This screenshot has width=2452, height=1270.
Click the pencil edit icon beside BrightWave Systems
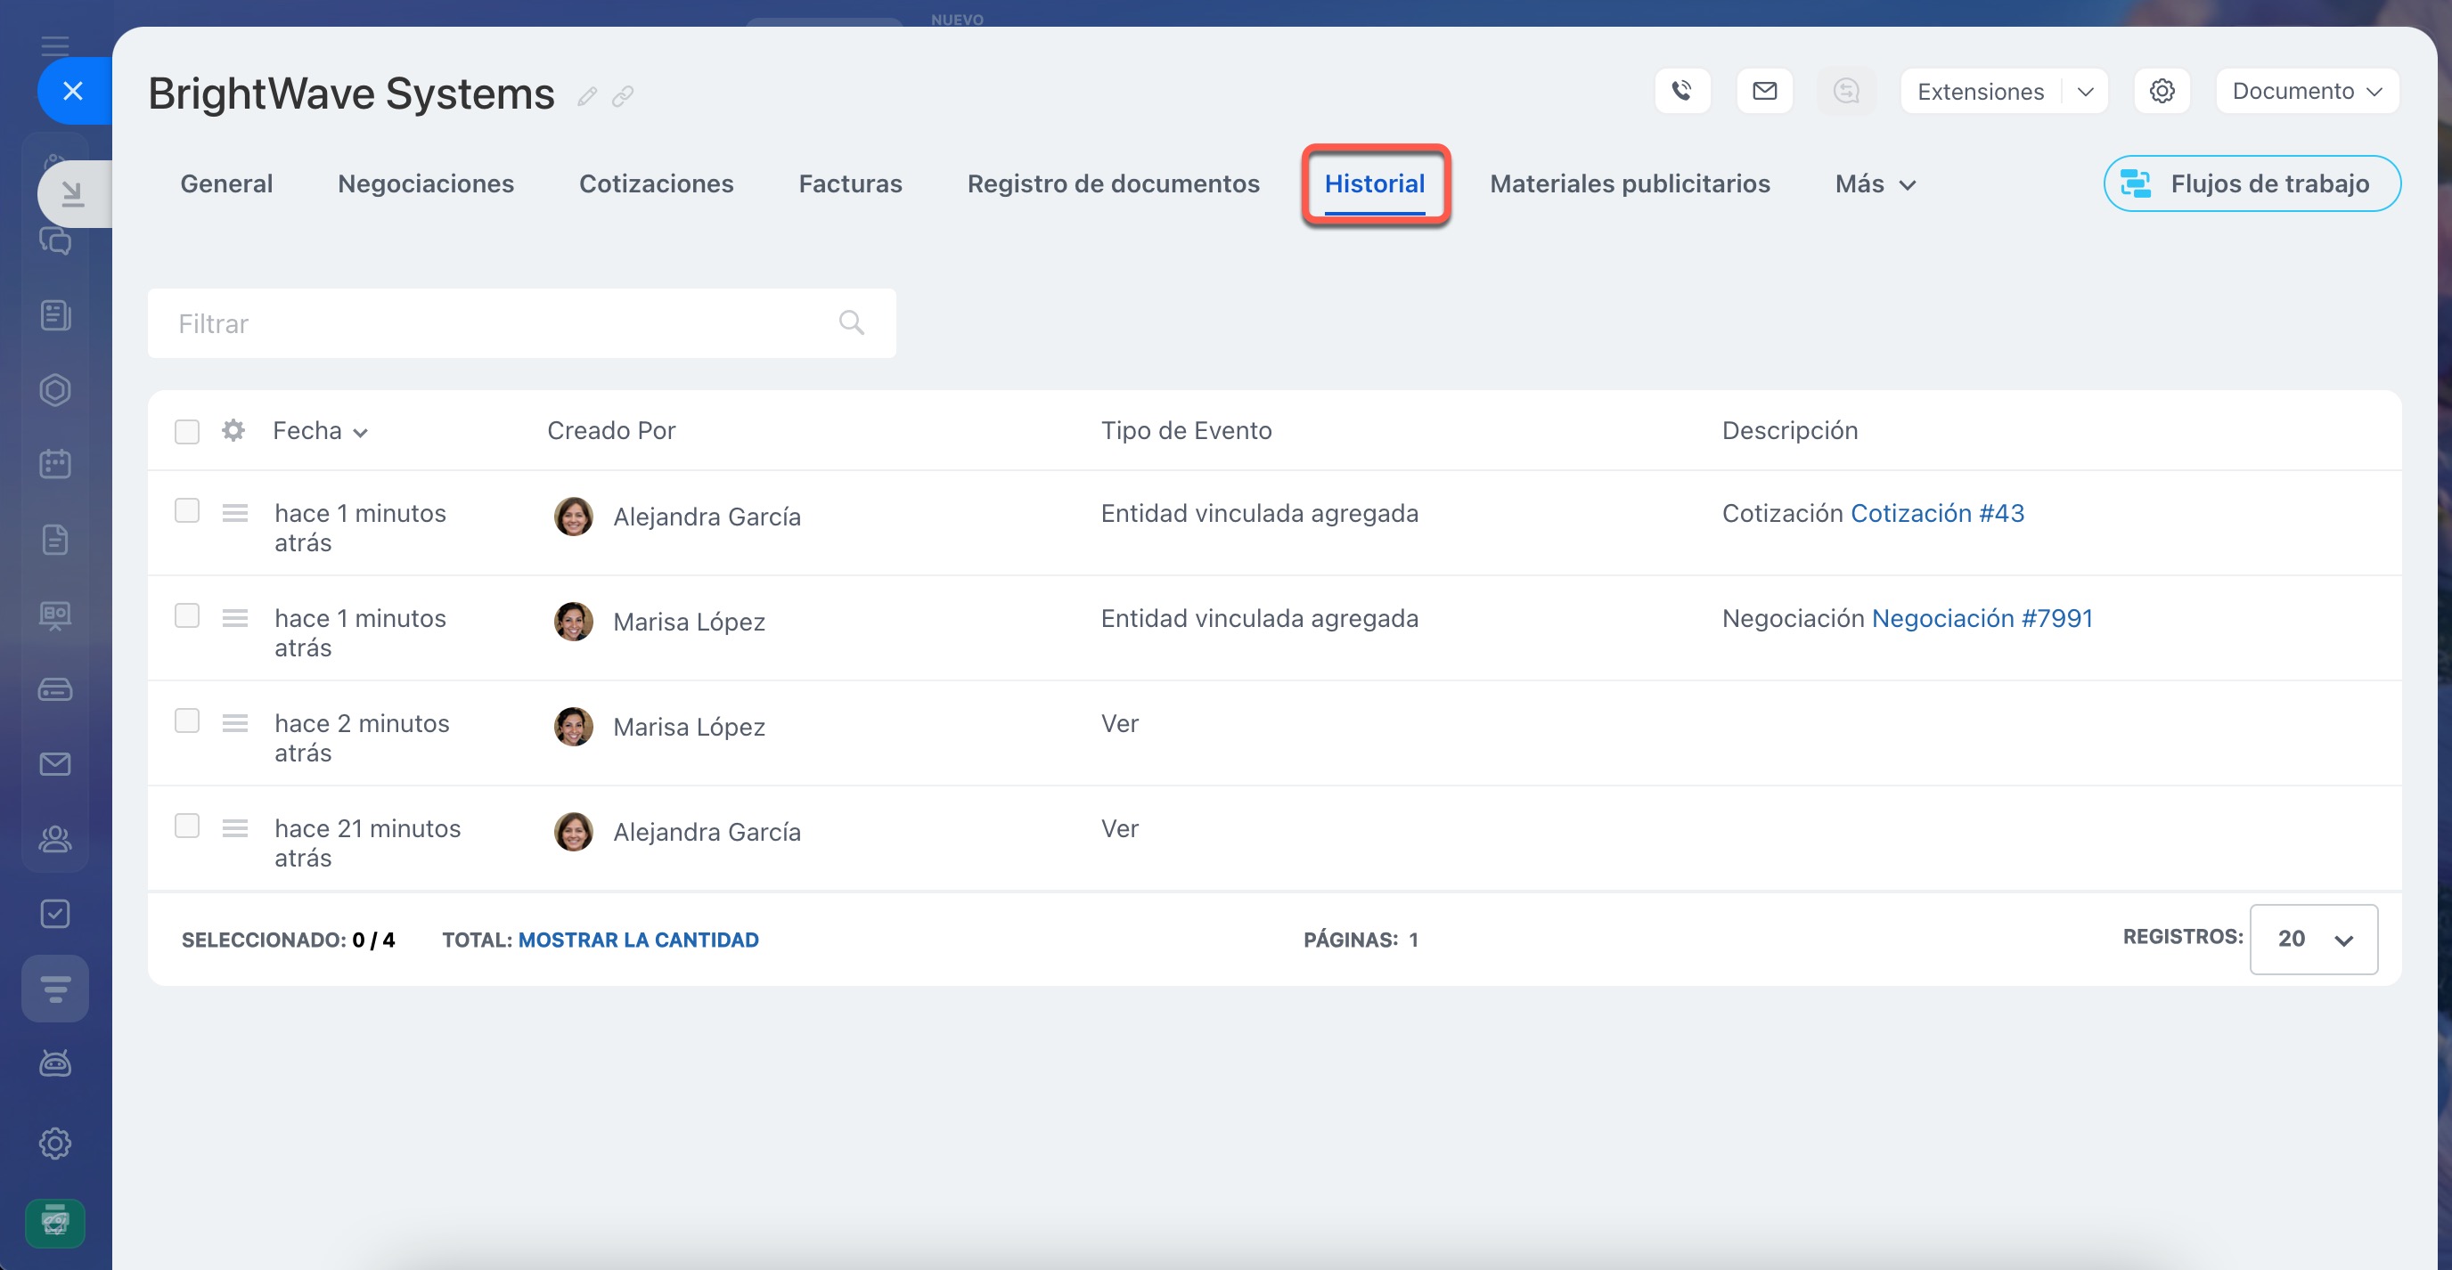[x=587, y=96]
